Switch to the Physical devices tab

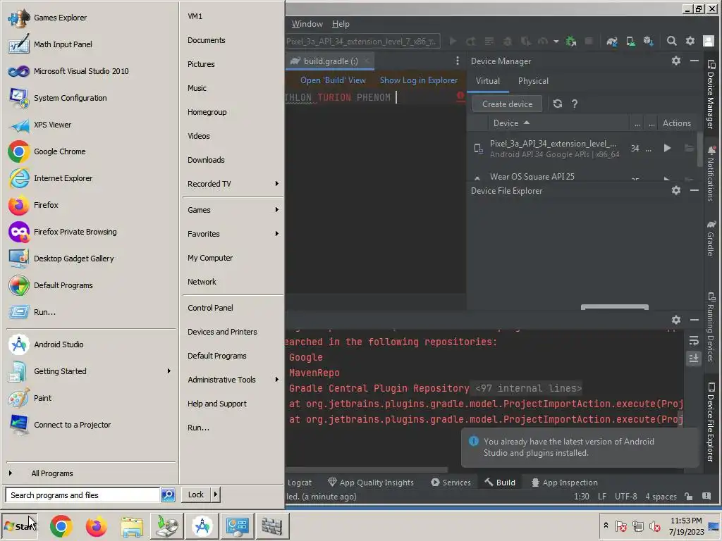(533, 81)
